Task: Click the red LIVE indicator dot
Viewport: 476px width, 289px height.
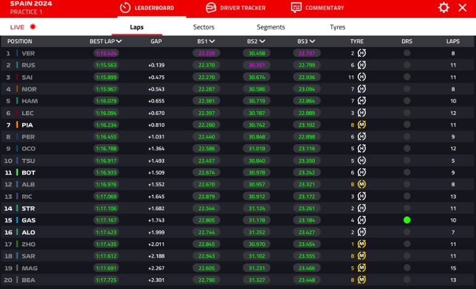Action: [x=33, y=27]
